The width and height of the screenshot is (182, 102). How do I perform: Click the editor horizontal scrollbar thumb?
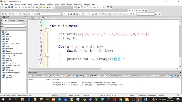(x=66, y=69)
